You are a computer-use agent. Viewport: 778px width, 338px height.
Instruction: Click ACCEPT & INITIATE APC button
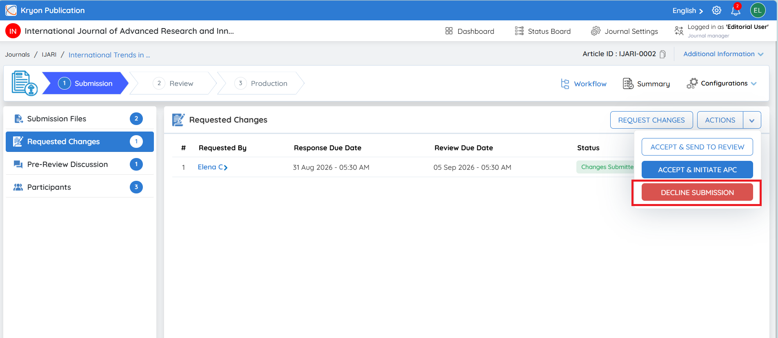pyautogui.click(x=697, y=170)
